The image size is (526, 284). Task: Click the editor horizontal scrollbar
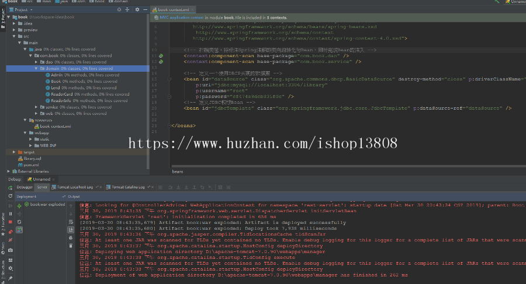349,166
